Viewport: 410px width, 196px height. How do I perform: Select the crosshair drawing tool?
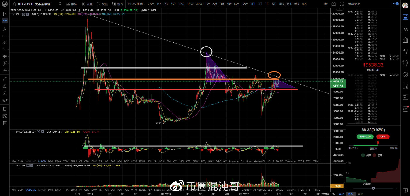point(5,20)
